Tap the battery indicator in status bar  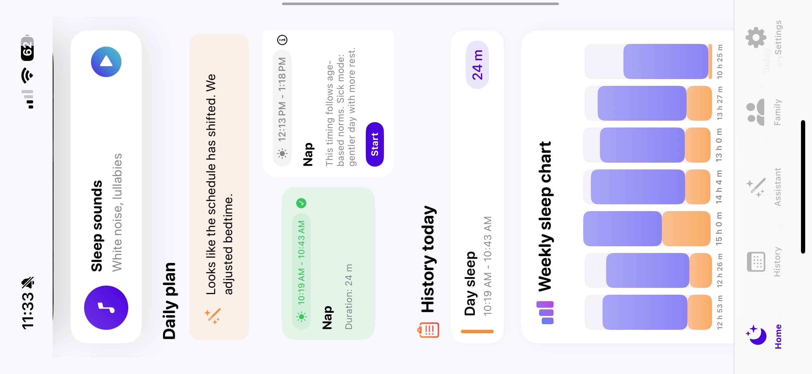pos(27,48)
